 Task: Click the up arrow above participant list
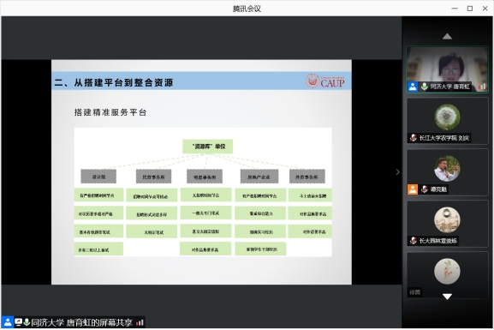coord(447,36)
